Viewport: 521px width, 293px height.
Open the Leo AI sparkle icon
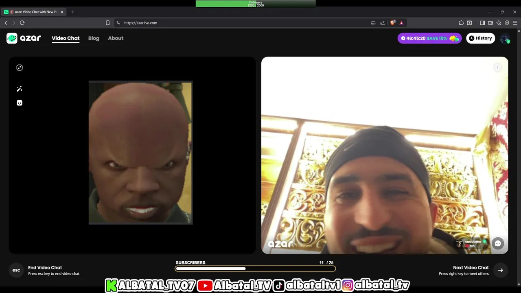pos(499,23)
